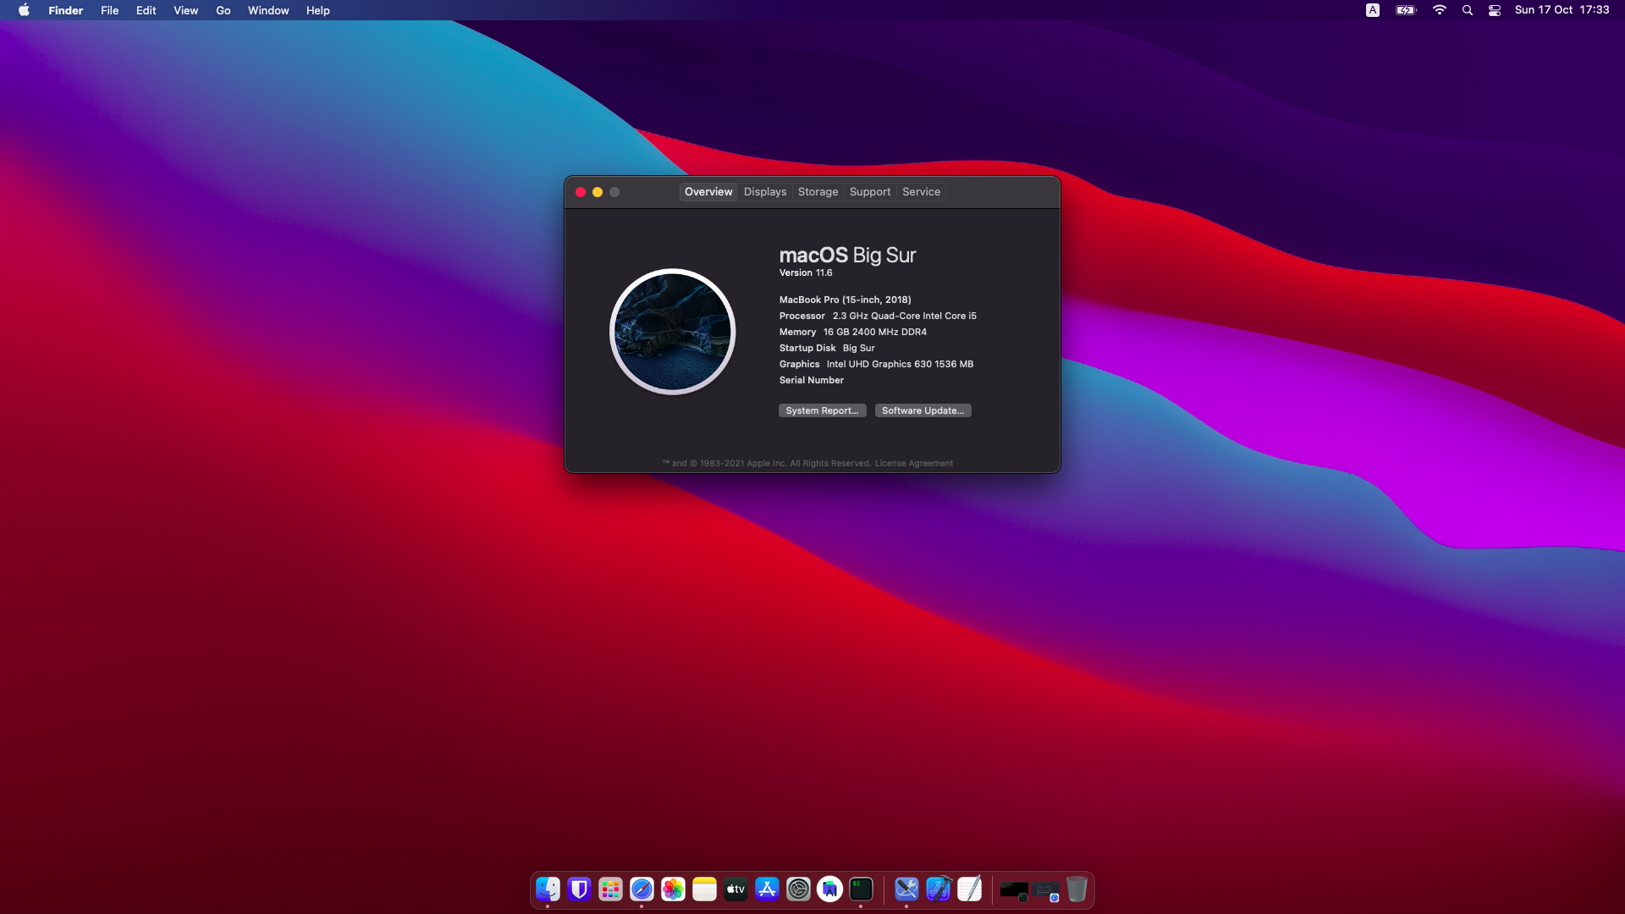
Task: Launch Apple TV from dock
Action: click(x=735, y=889)
